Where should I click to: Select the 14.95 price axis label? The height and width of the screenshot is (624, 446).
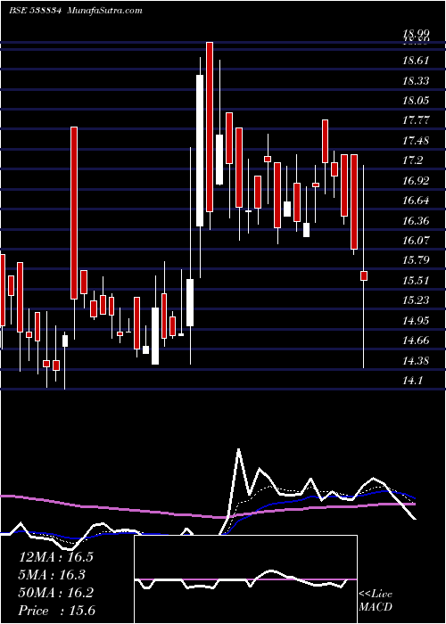[416, 320]
